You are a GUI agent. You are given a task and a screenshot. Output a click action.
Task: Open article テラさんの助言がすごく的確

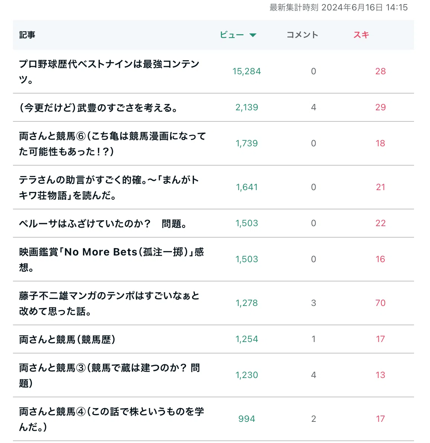click(109, 188)
